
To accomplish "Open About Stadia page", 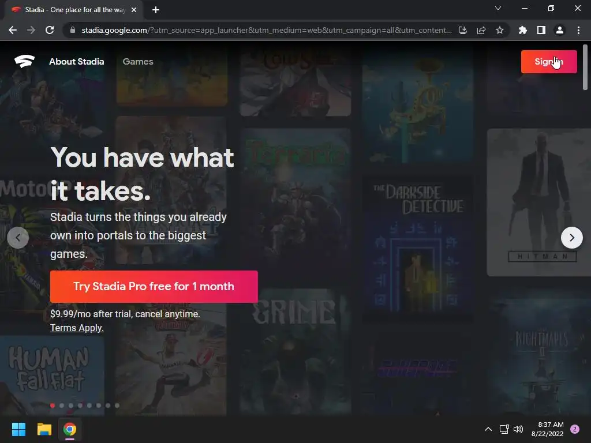I will point(77,61).
